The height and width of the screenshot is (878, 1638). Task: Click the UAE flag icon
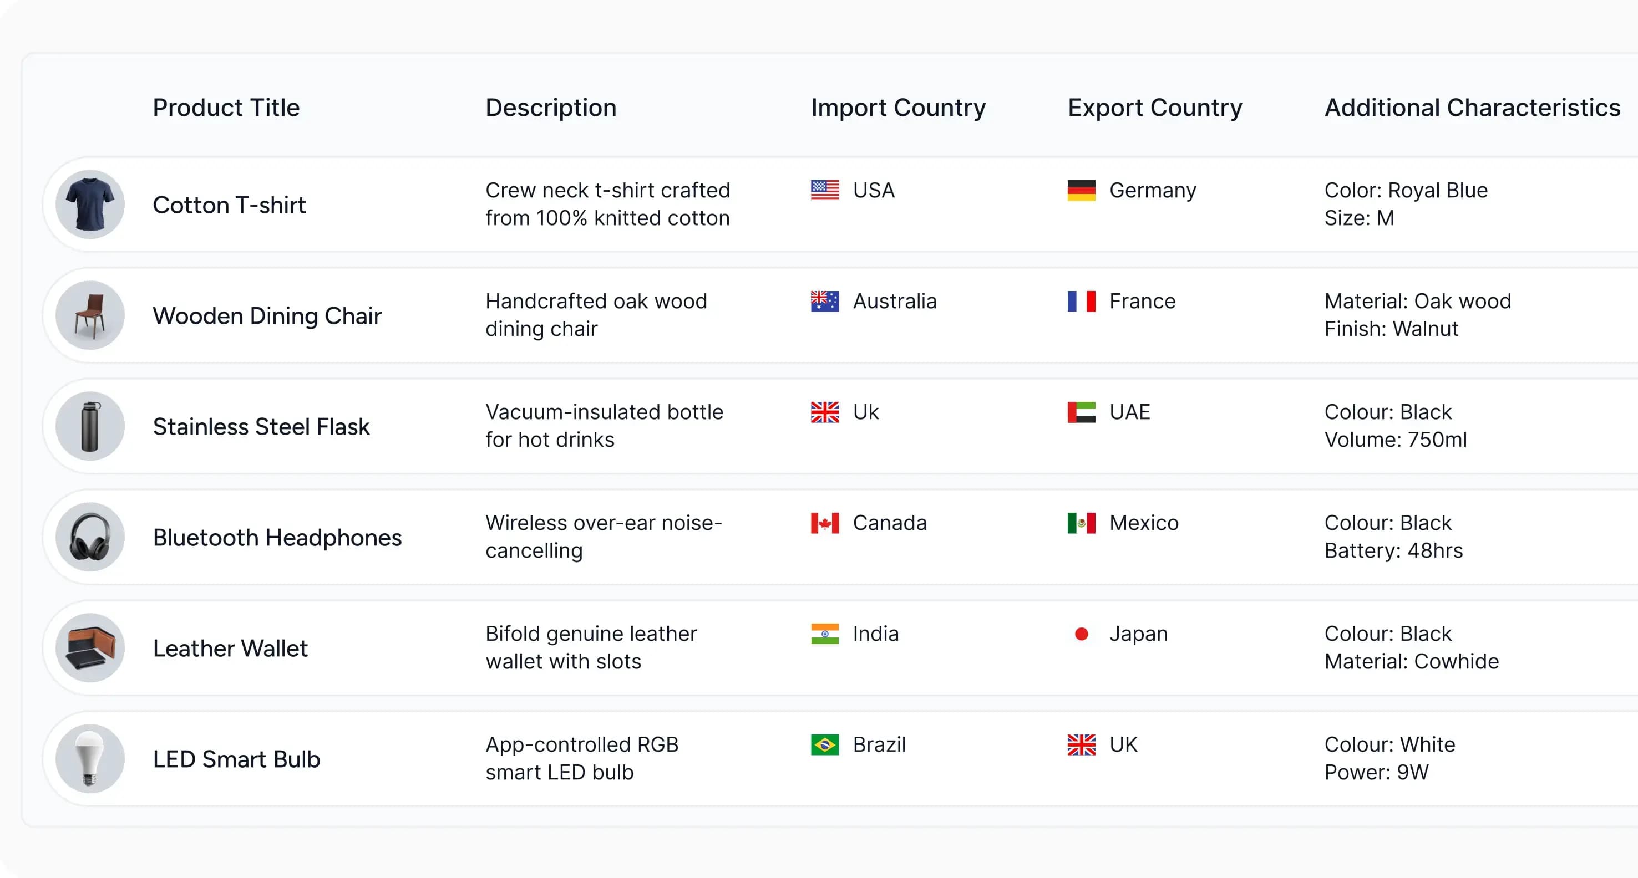pyautogui.click(x=1081, y=412)
